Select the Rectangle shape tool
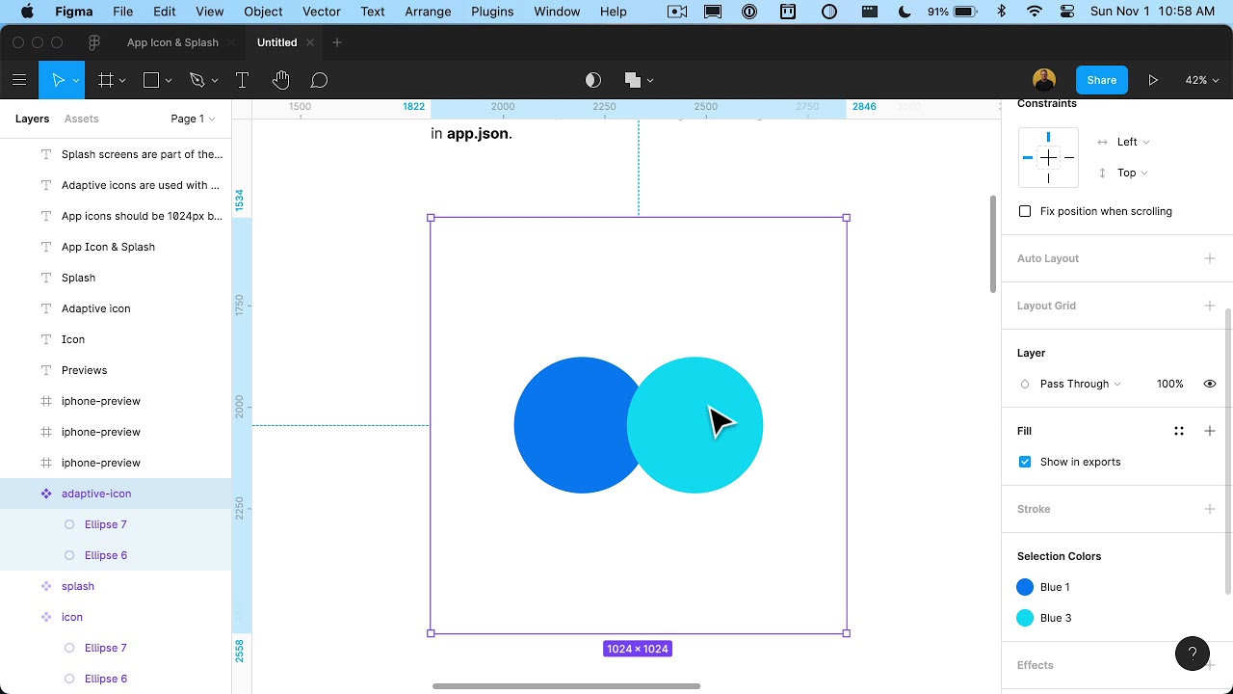 pyautogui.click(x=151, y=80)
